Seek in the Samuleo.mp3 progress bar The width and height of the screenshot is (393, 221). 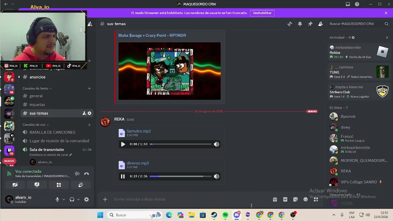181,144
